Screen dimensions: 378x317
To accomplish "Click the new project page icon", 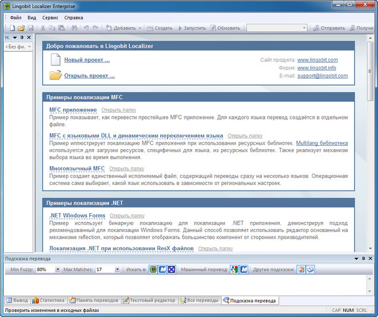I will coord(55,60).
